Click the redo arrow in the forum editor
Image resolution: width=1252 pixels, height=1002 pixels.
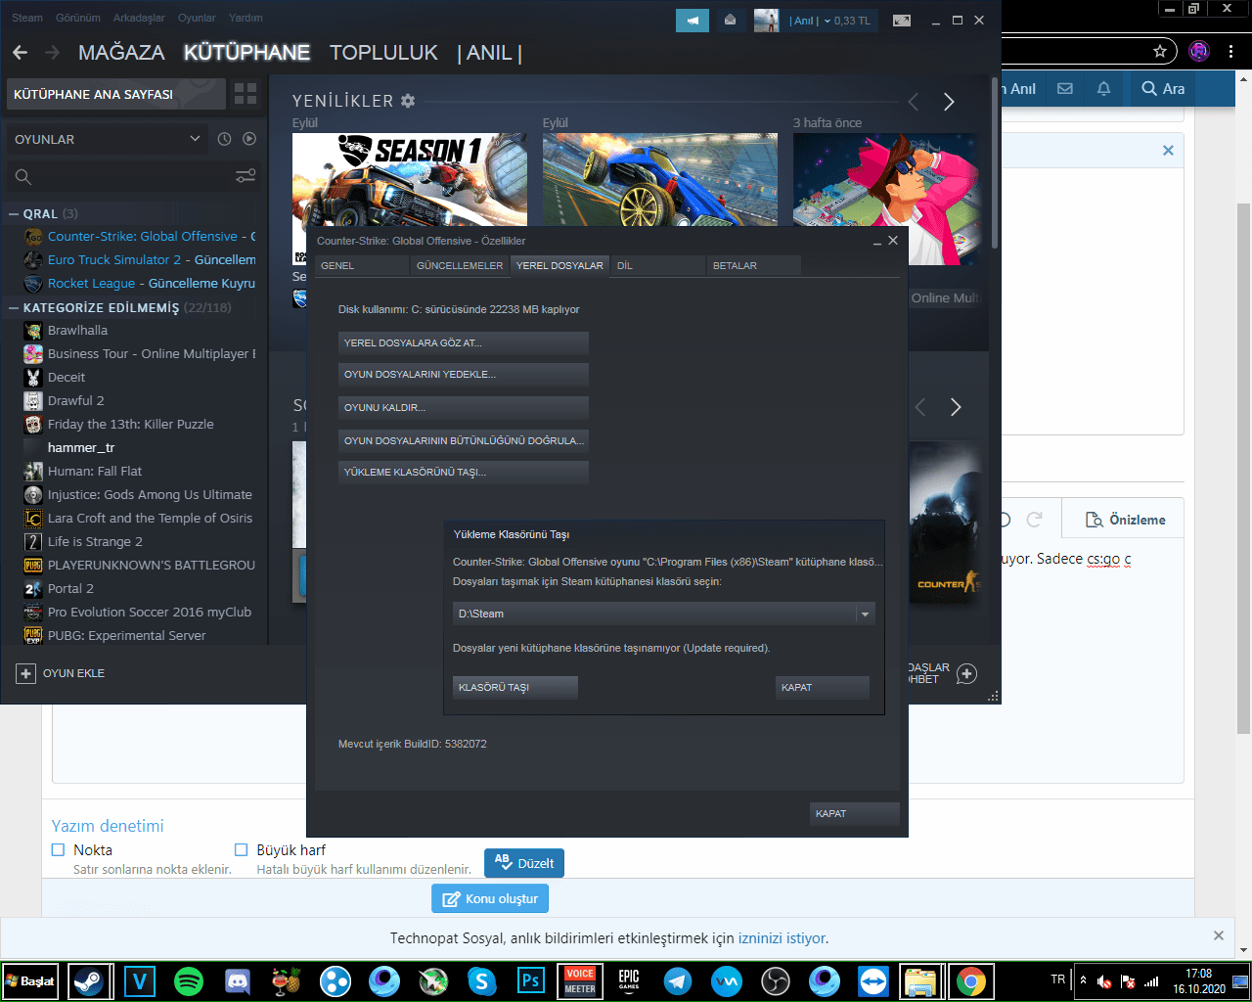[1034, 520]
